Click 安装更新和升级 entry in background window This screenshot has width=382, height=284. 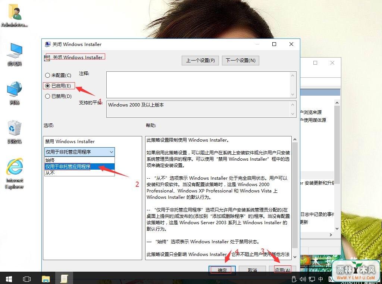click(x=317, y=183)
